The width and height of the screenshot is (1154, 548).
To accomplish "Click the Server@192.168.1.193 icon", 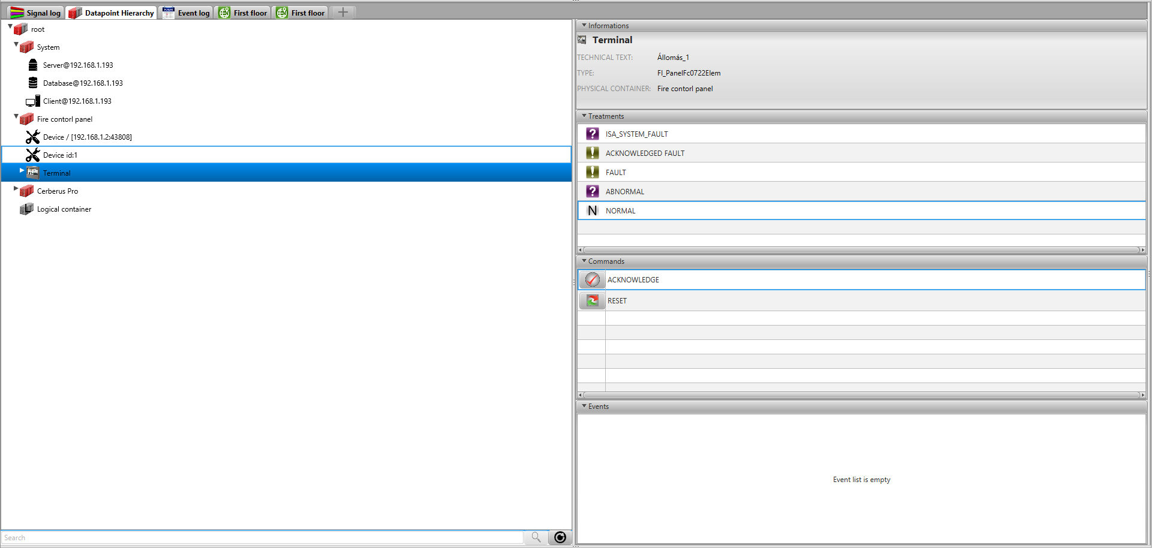I will tap(33, 65).
